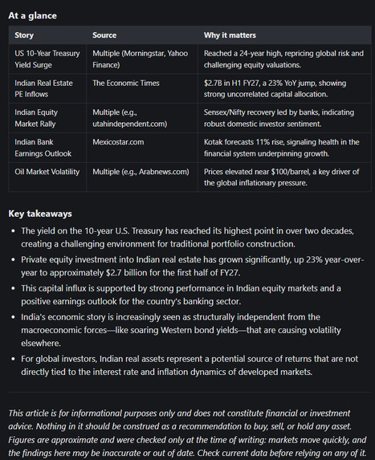Viewport: 375px width, 460px height.
Task: Click the bullet about private equity investment growth
Action: click(192, 266)
